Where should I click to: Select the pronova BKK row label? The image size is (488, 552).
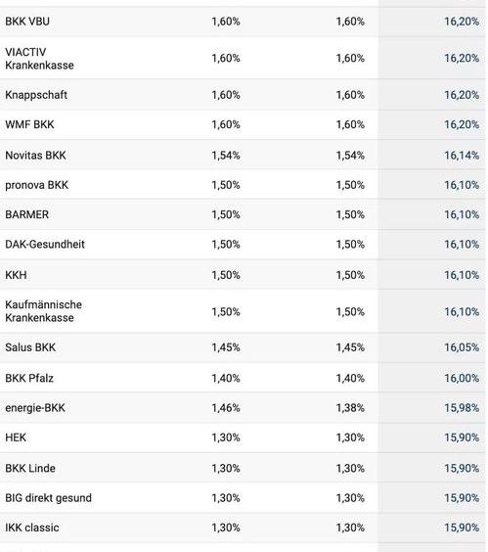pyautogui.click(x=36, y=185)
